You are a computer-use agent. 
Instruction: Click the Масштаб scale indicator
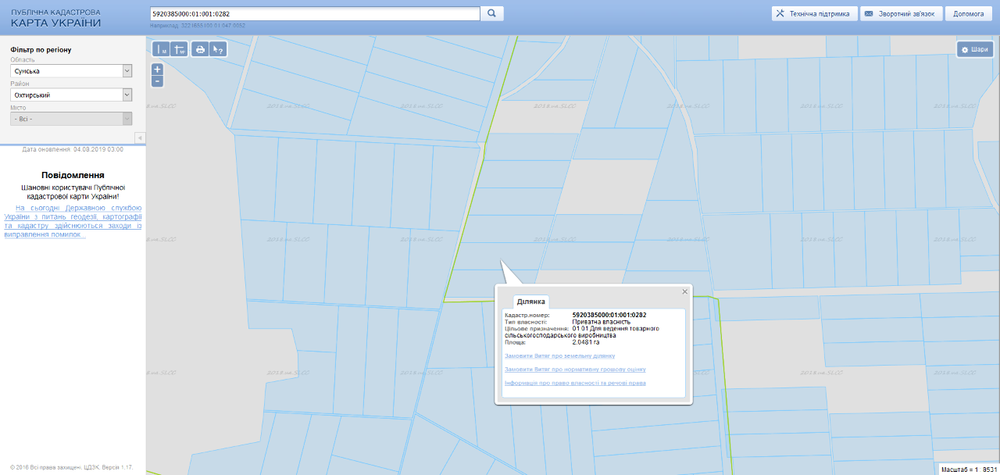(x=968, y=470)
